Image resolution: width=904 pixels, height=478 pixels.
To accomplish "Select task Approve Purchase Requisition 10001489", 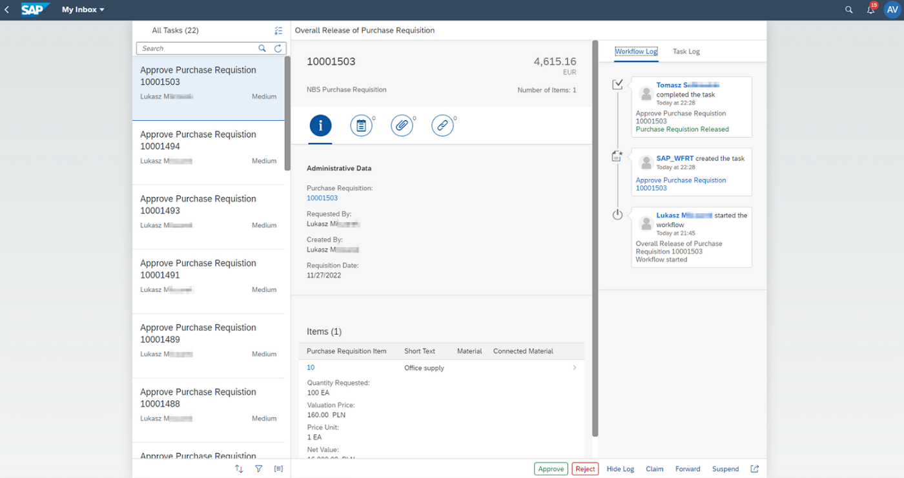I will (x=208, y=346).
